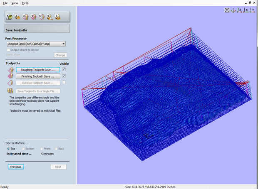This screenshot has width=258, height=189.
Task: Click the model Size readout in status bar
Action: (150, 187)
